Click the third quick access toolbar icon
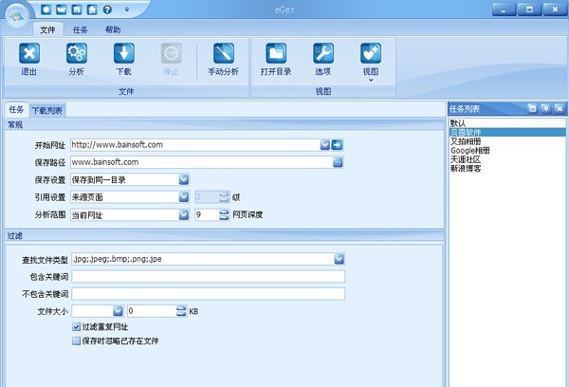Viewport: 569px width, 387px height. coord(77,9)
